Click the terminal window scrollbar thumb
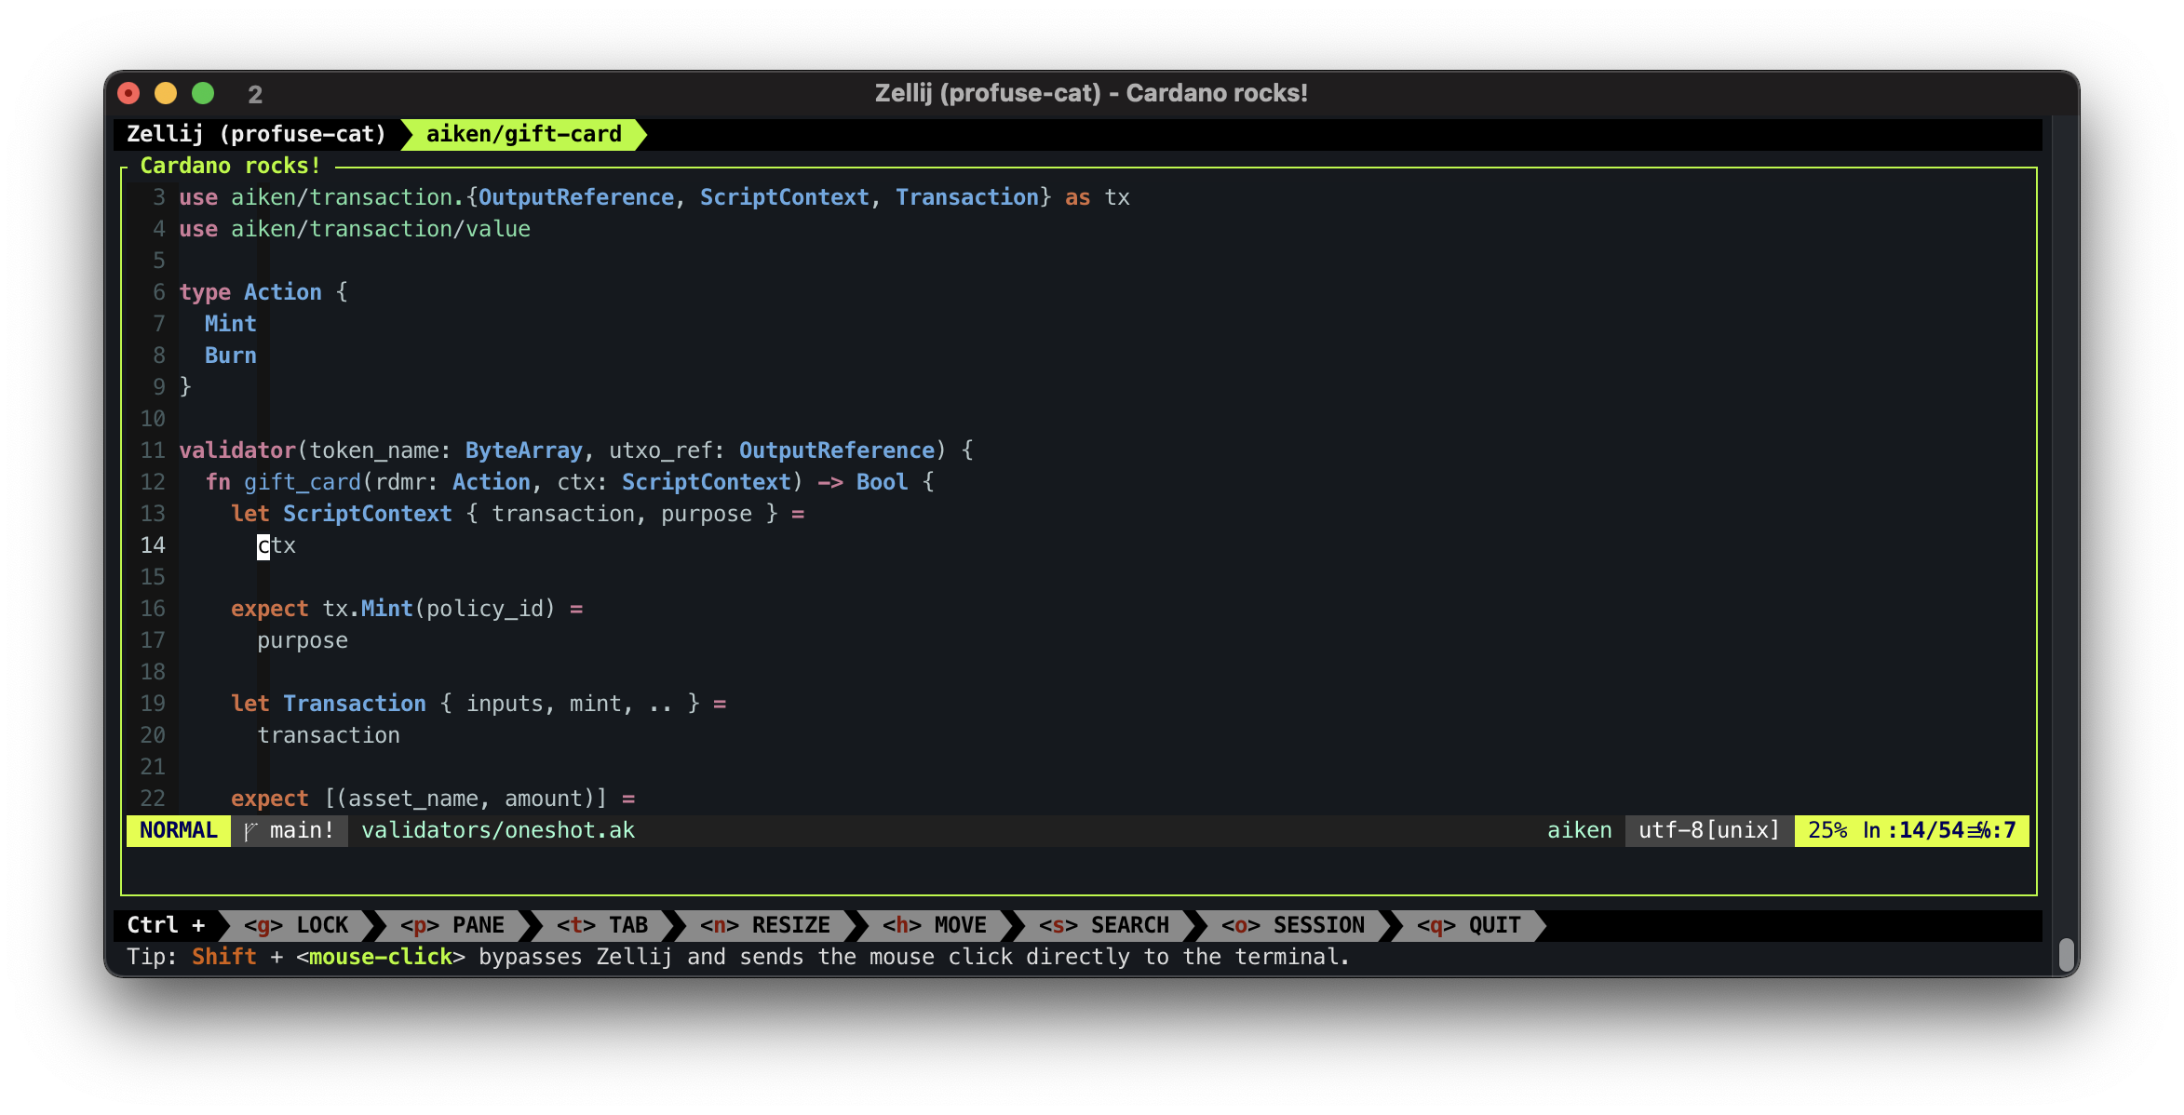This screenshot has width=2184, height=1115. click(x=2066, y=955)
